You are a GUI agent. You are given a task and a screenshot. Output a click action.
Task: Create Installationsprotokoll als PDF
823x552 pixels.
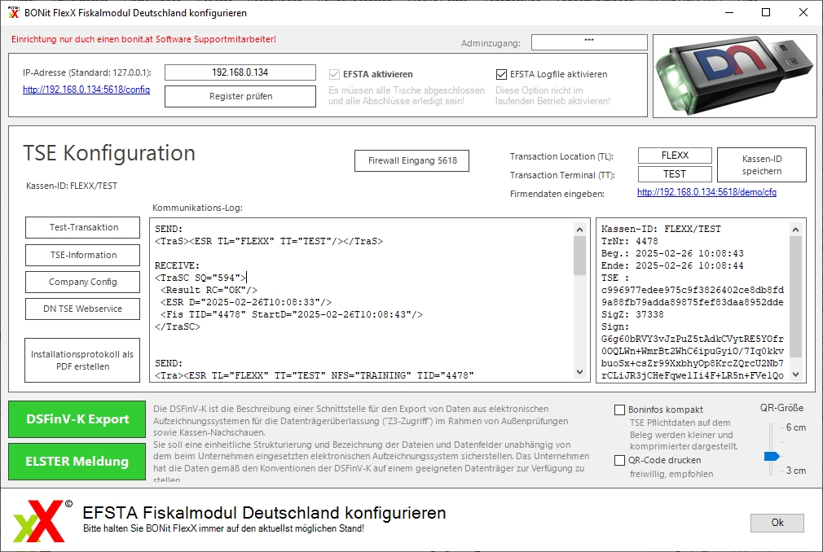[82, 360]
